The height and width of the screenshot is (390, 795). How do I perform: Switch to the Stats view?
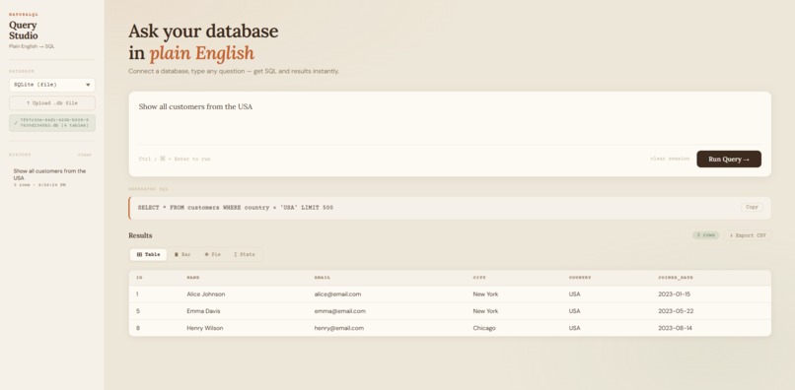point(245,254)
